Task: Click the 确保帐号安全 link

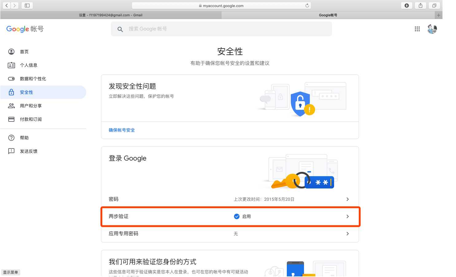Action: click(122, 130)
